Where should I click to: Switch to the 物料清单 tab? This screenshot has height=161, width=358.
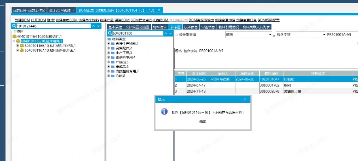tap(160, 27)
